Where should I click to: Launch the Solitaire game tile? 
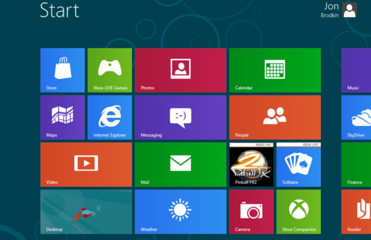pos(298,165)
